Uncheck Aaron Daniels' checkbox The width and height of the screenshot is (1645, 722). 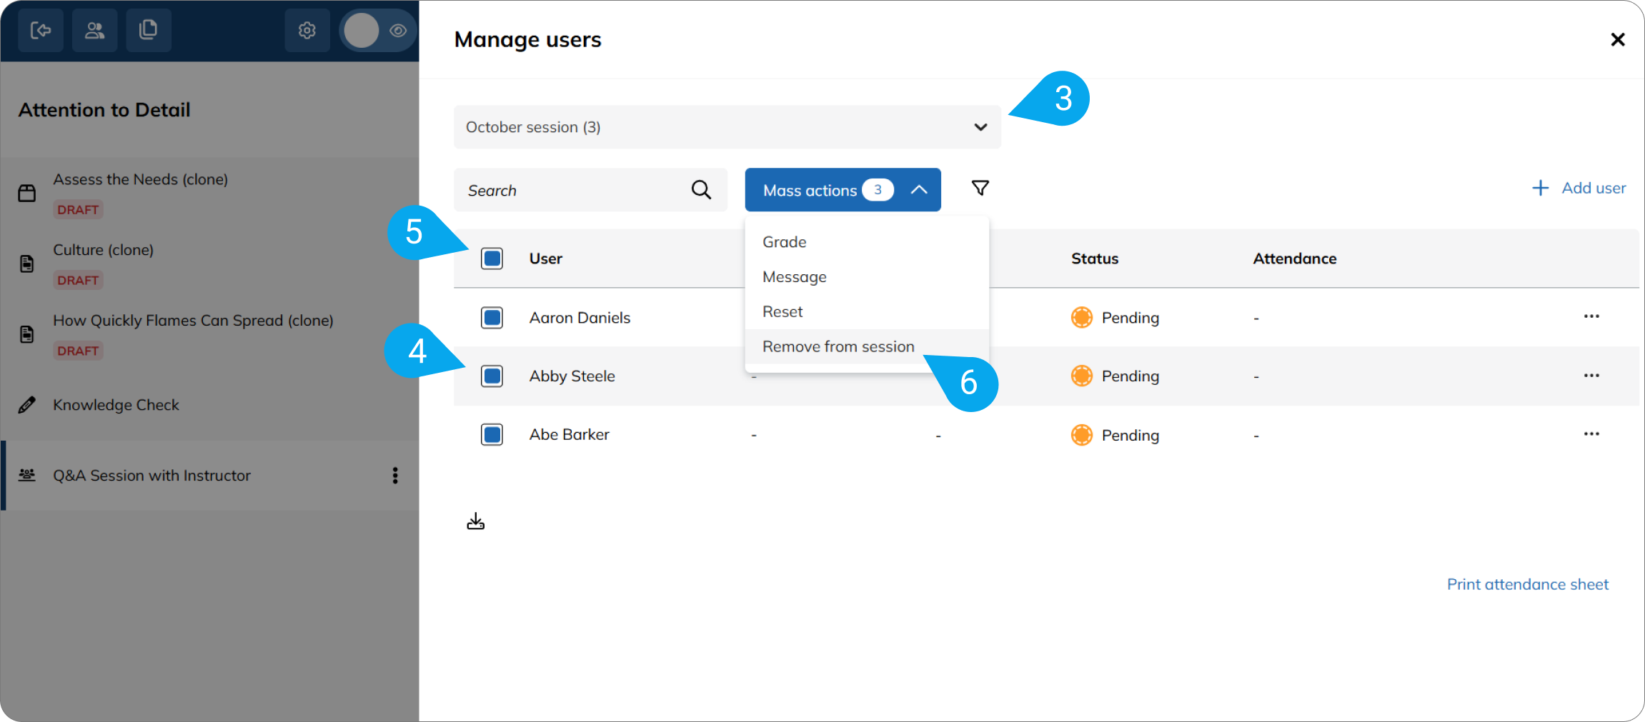492,318
